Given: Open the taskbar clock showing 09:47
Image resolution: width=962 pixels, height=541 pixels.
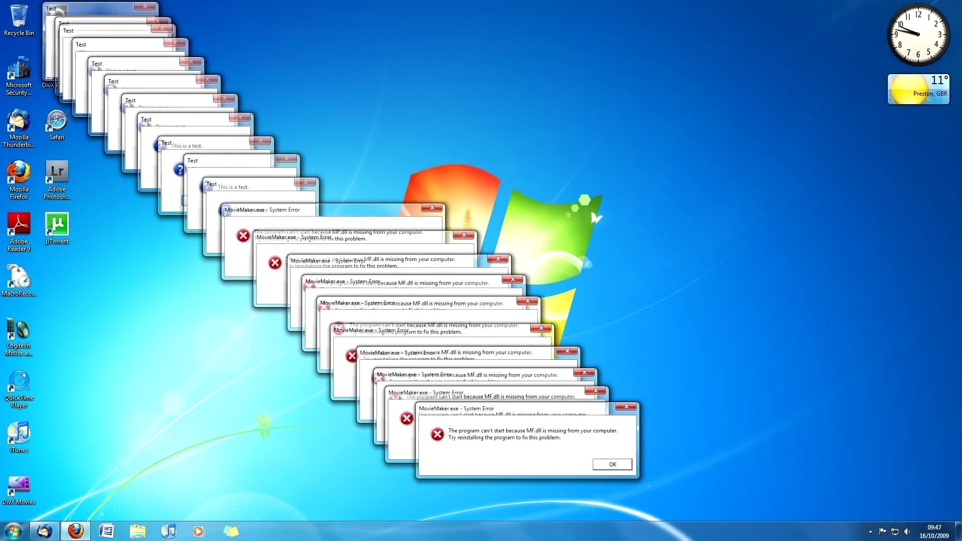Looking at the screenshot, I should (x=934, y=531).
